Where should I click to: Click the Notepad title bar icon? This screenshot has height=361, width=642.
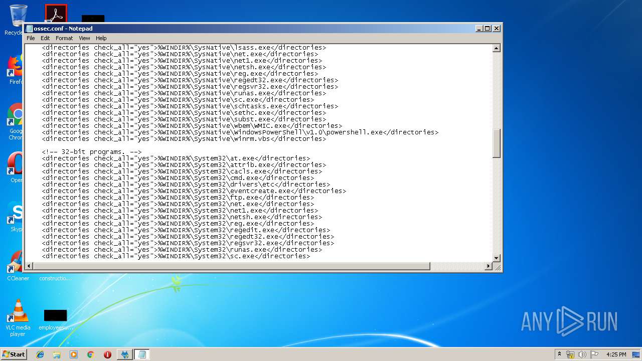(30, 29)
